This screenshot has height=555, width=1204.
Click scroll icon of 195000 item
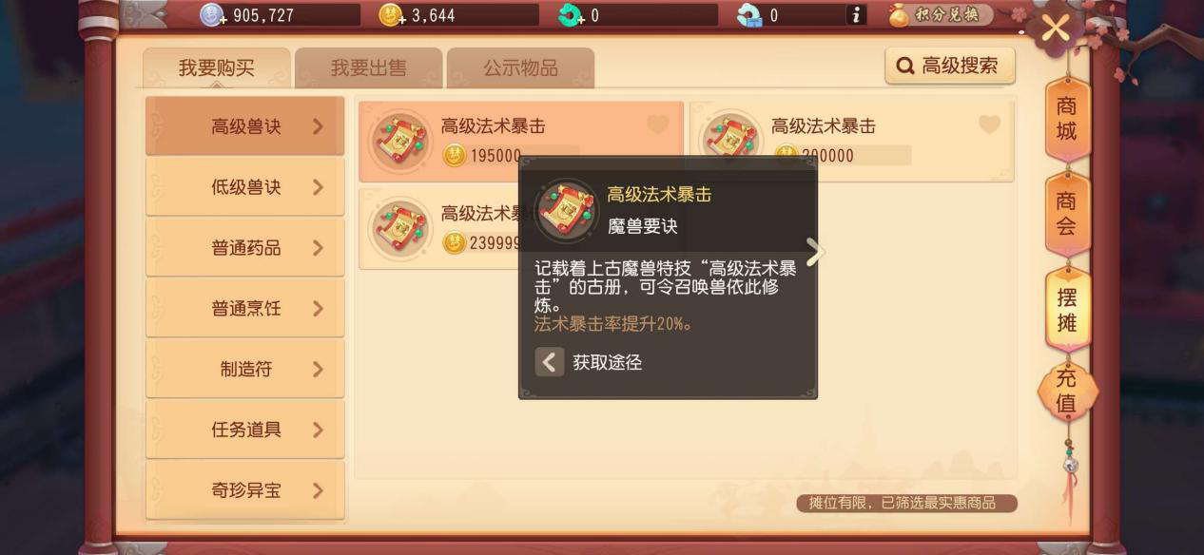click(400, 142)
